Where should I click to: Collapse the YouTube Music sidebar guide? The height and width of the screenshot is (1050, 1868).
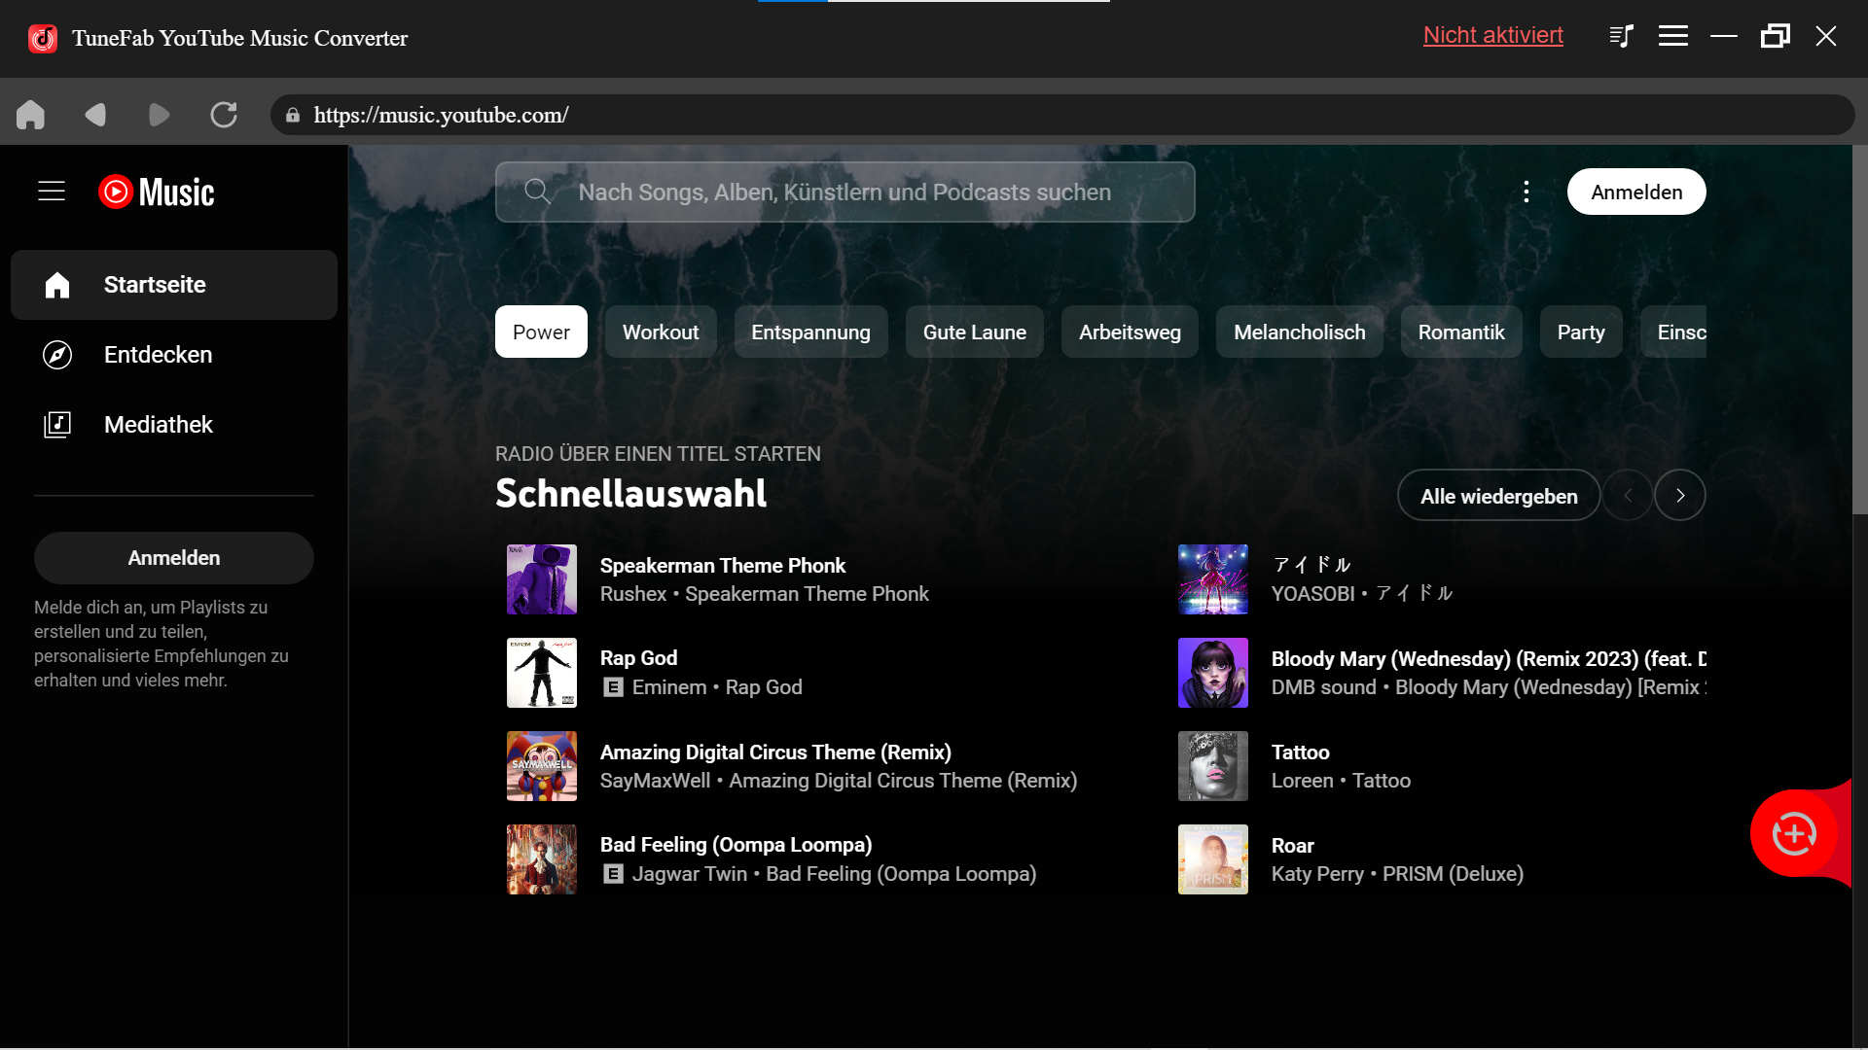pos(52,192)
